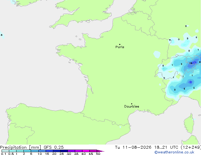This screenshot has width=201, height=155.
Task: Click the "25" legend scale label
Action: coord(62,154)
